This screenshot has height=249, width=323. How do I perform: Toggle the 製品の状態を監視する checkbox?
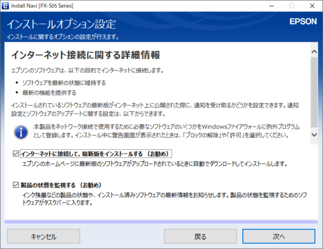pos(16,185)
